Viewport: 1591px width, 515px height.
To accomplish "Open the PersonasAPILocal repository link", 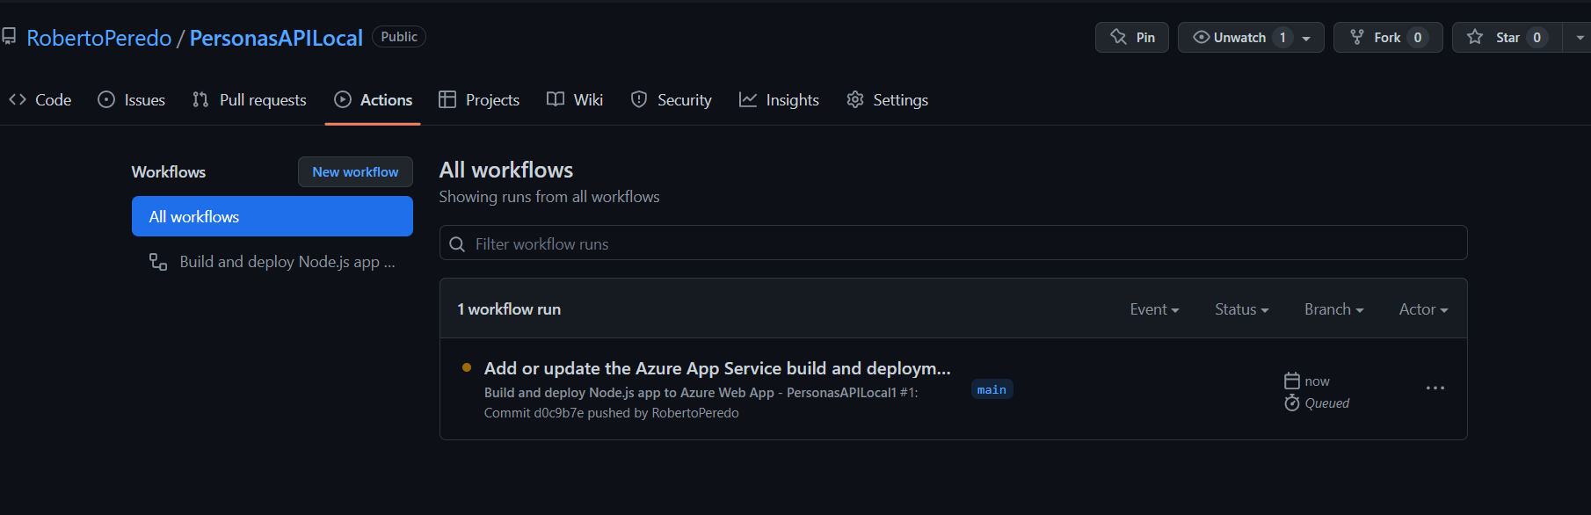I will [x=276, y=38].
